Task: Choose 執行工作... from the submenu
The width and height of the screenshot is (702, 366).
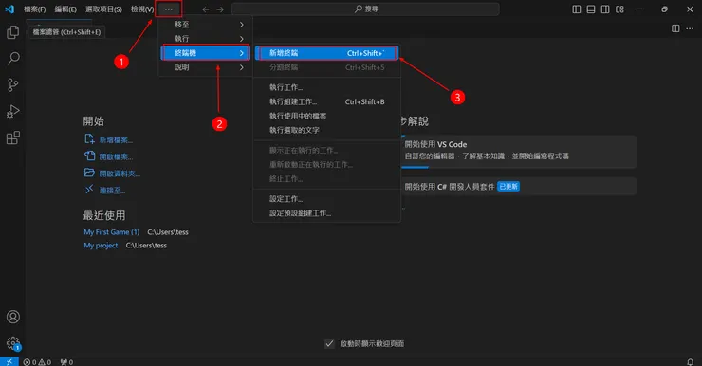Action: 327,87
